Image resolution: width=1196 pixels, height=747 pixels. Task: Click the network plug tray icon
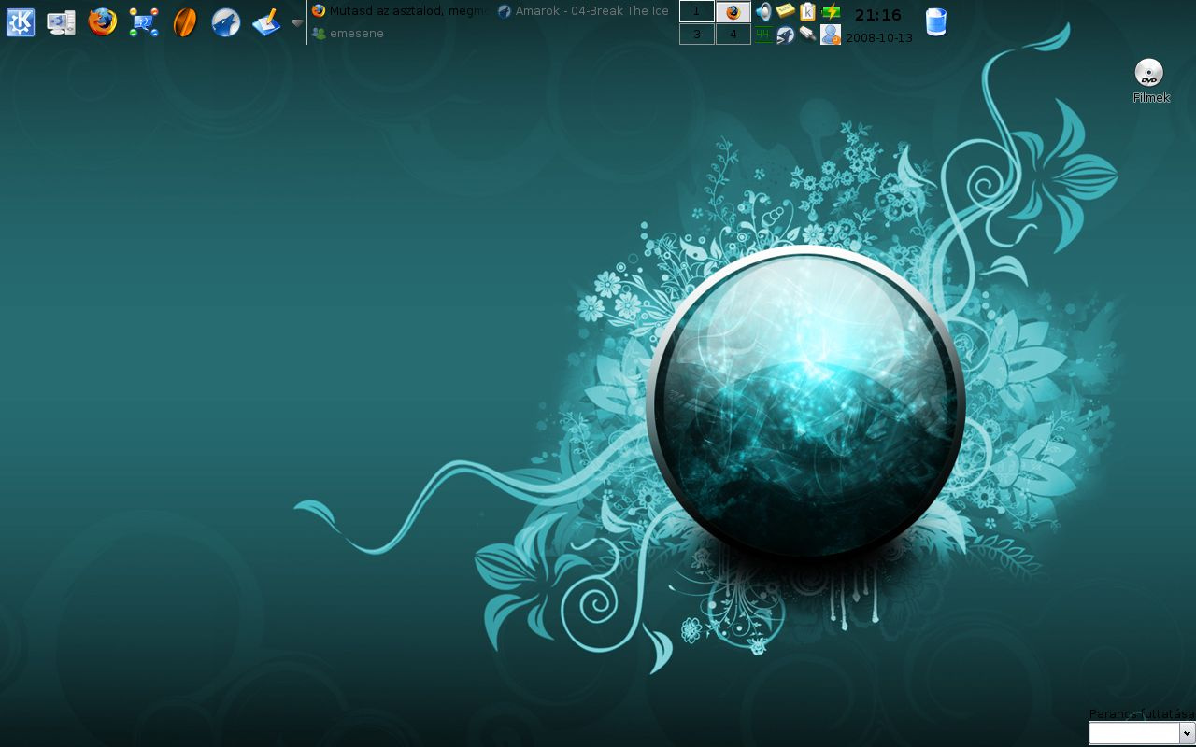click(807, 35)
